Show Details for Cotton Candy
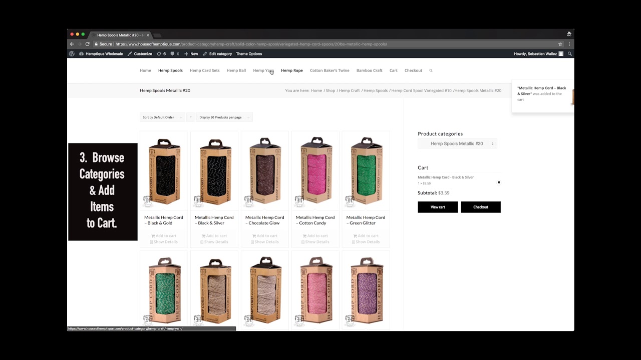The image size is (641, 360). (x=315, y=242)
